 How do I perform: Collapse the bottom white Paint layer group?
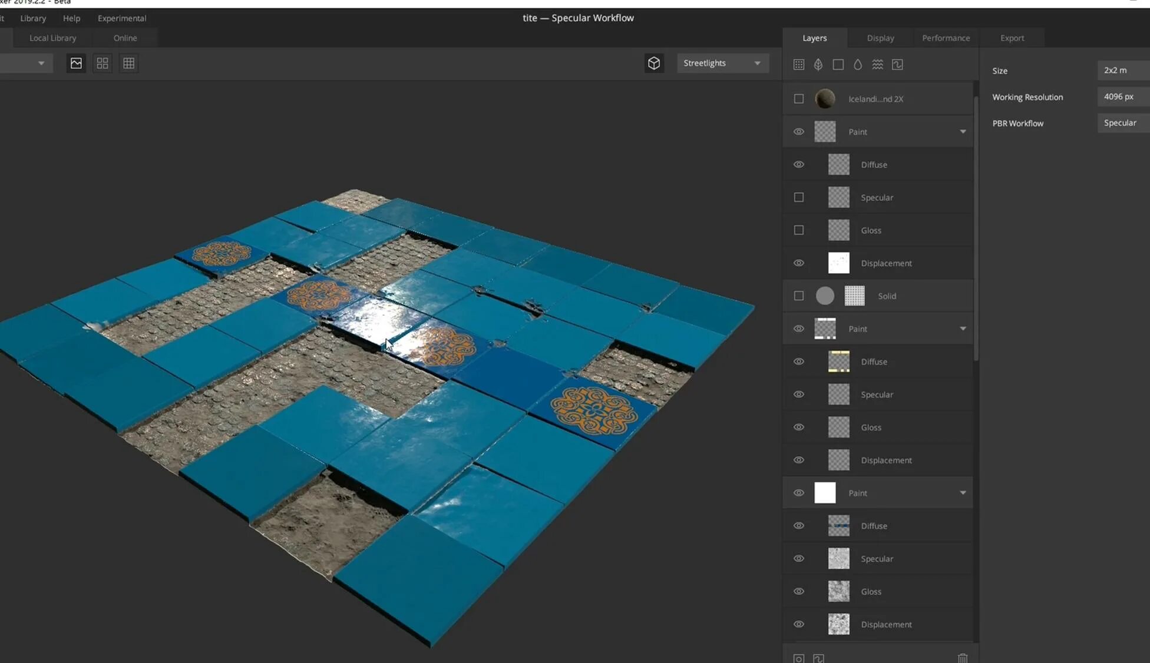click(963, 493)
